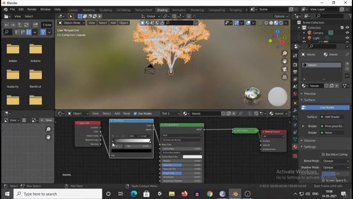
Task: Click the Subsurface Color white swatch
Action: pos(192,157)
